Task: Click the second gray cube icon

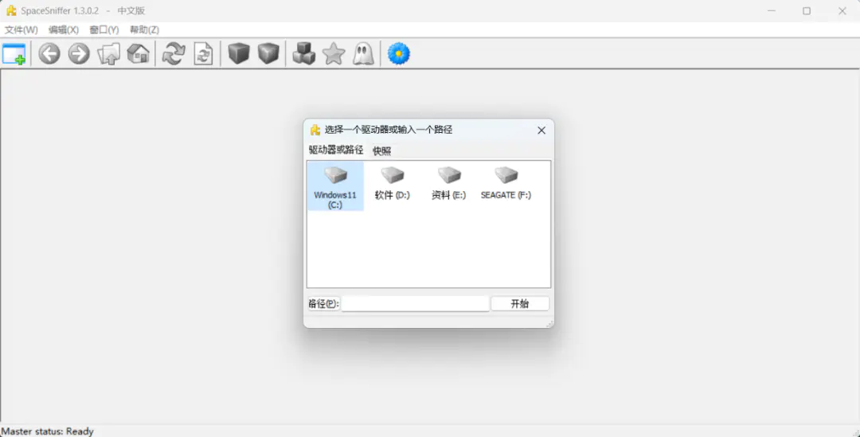Action: (x=268, y=54)
